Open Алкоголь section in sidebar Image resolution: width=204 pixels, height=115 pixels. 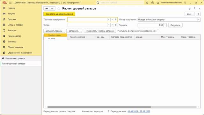[21, 30]
